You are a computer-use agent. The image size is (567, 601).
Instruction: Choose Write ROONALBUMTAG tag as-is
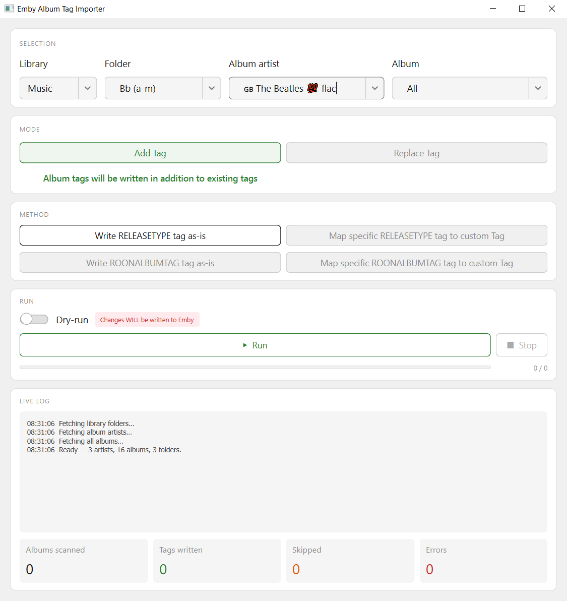point(150,263)
